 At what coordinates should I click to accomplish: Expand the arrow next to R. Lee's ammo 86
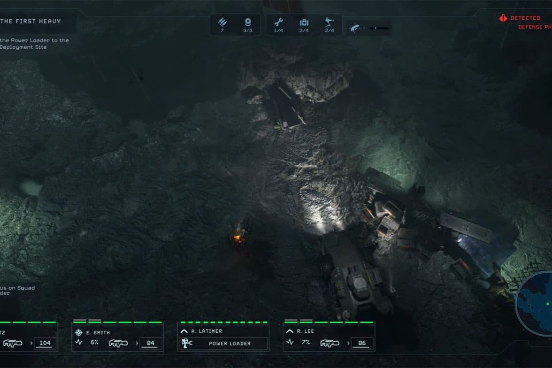click(x=348, y=343)
